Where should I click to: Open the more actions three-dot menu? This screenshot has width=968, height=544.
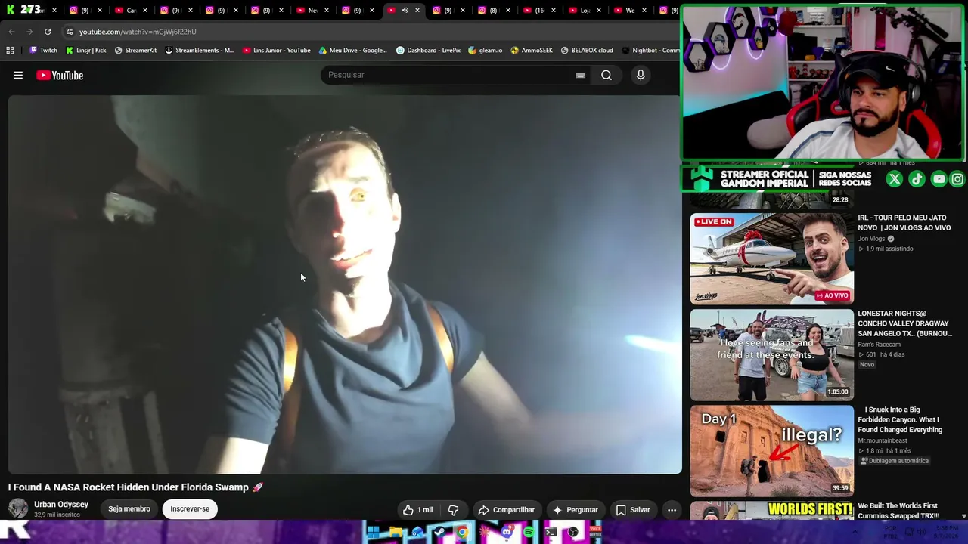click(x=672, y=510)
